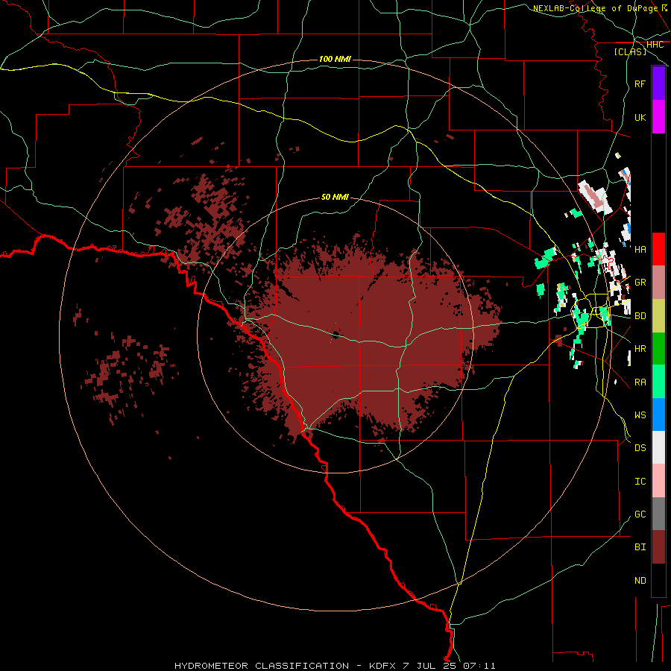Click the HA legend label text
This screenshot has width=671, height=671.
point(640,249)
